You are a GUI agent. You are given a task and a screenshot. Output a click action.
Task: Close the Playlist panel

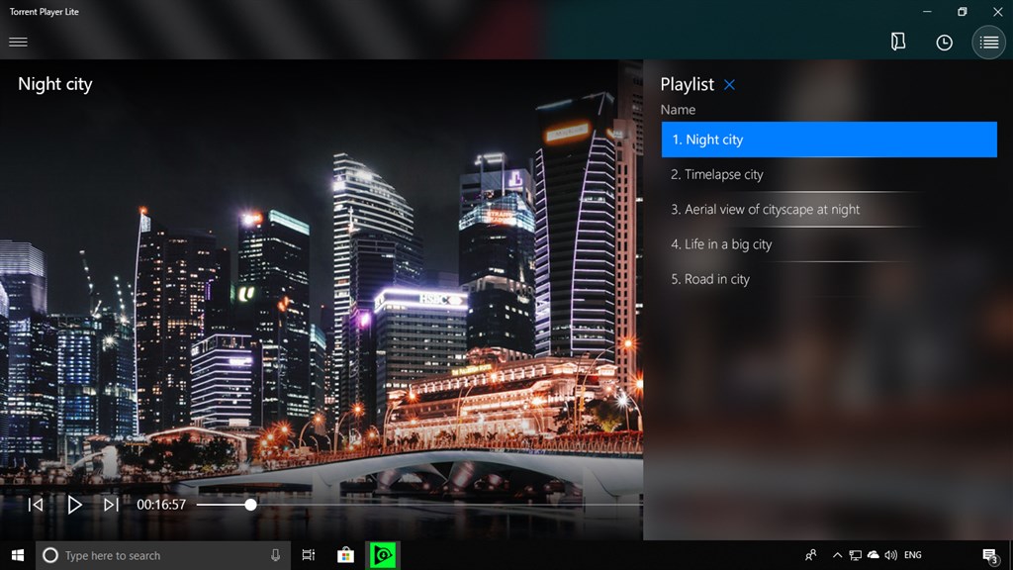click(x=729, y=84)
